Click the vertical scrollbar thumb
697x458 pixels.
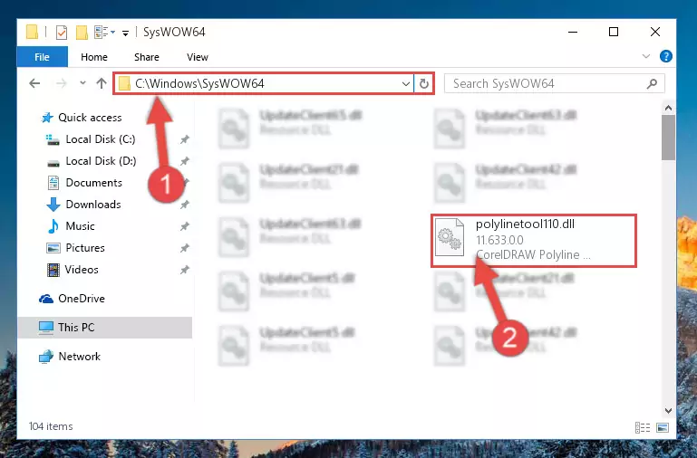[x=668, y=138]
